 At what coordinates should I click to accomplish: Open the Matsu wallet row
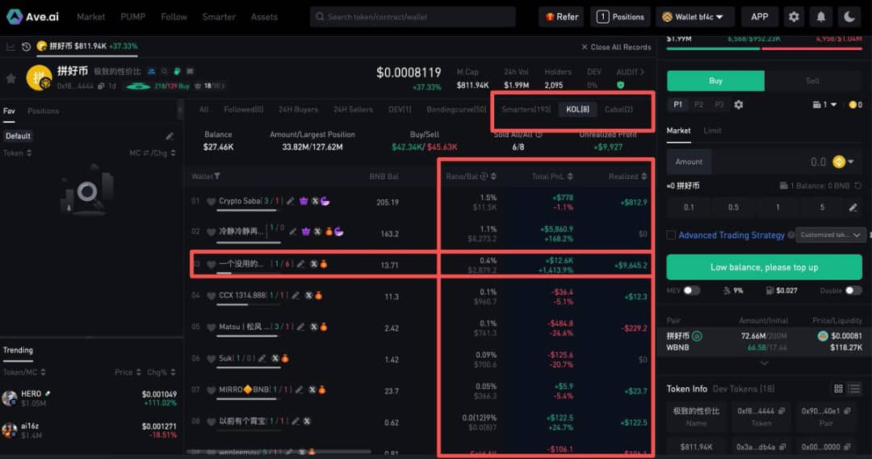click(x=421, y=328)
